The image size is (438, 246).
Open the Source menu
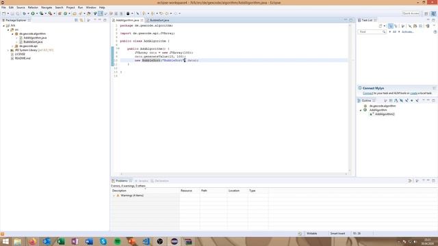point(21,8)
